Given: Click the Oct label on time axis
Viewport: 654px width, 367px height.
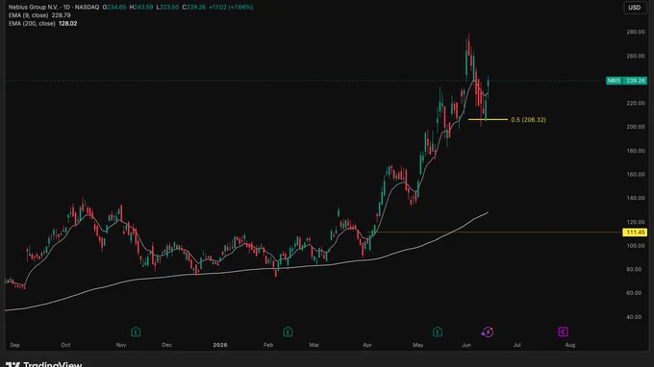Looking at the screenshot, I should click(x=65, y=345).
